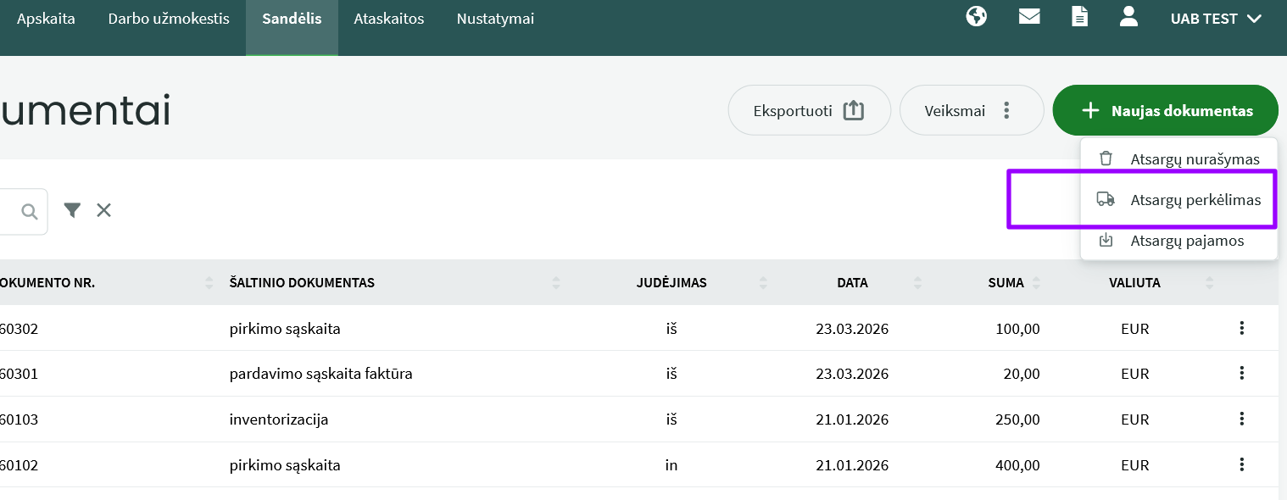Click the globe language icon
This screenshot has height=500, width=1287.
[977, 17]
